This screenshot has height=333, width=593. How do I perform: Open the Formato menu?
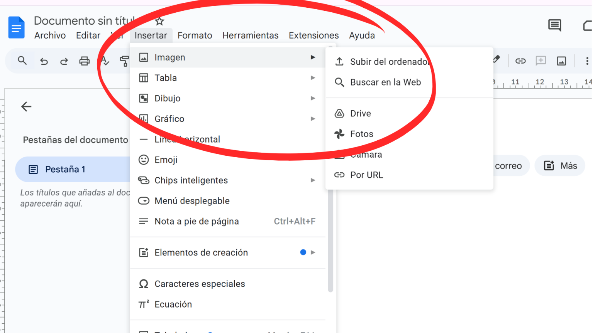(x=195, y=35)
